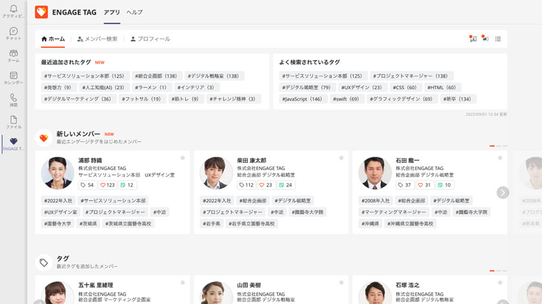This screenshot has height=304, width=542.
Task: Click #マーケティングマネージャー tag on 石田 龍一's card
Action: (394, 212)
